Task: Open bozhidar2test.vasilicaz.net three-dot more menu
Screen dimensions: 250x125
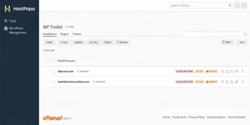Action: [x=242, y=82]
